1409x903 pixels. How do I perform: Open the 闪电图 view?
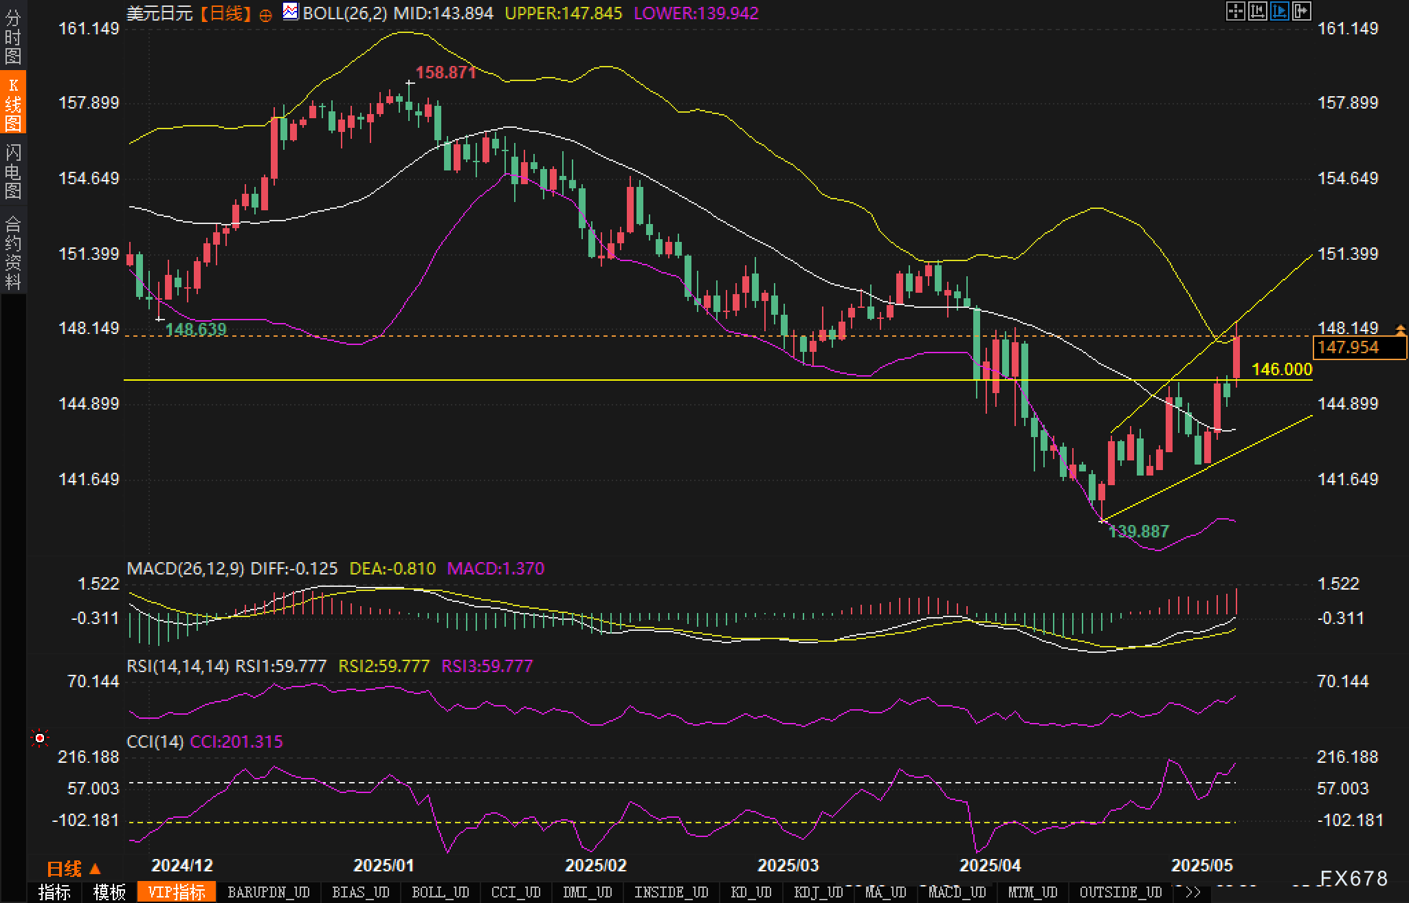[13, 171]
